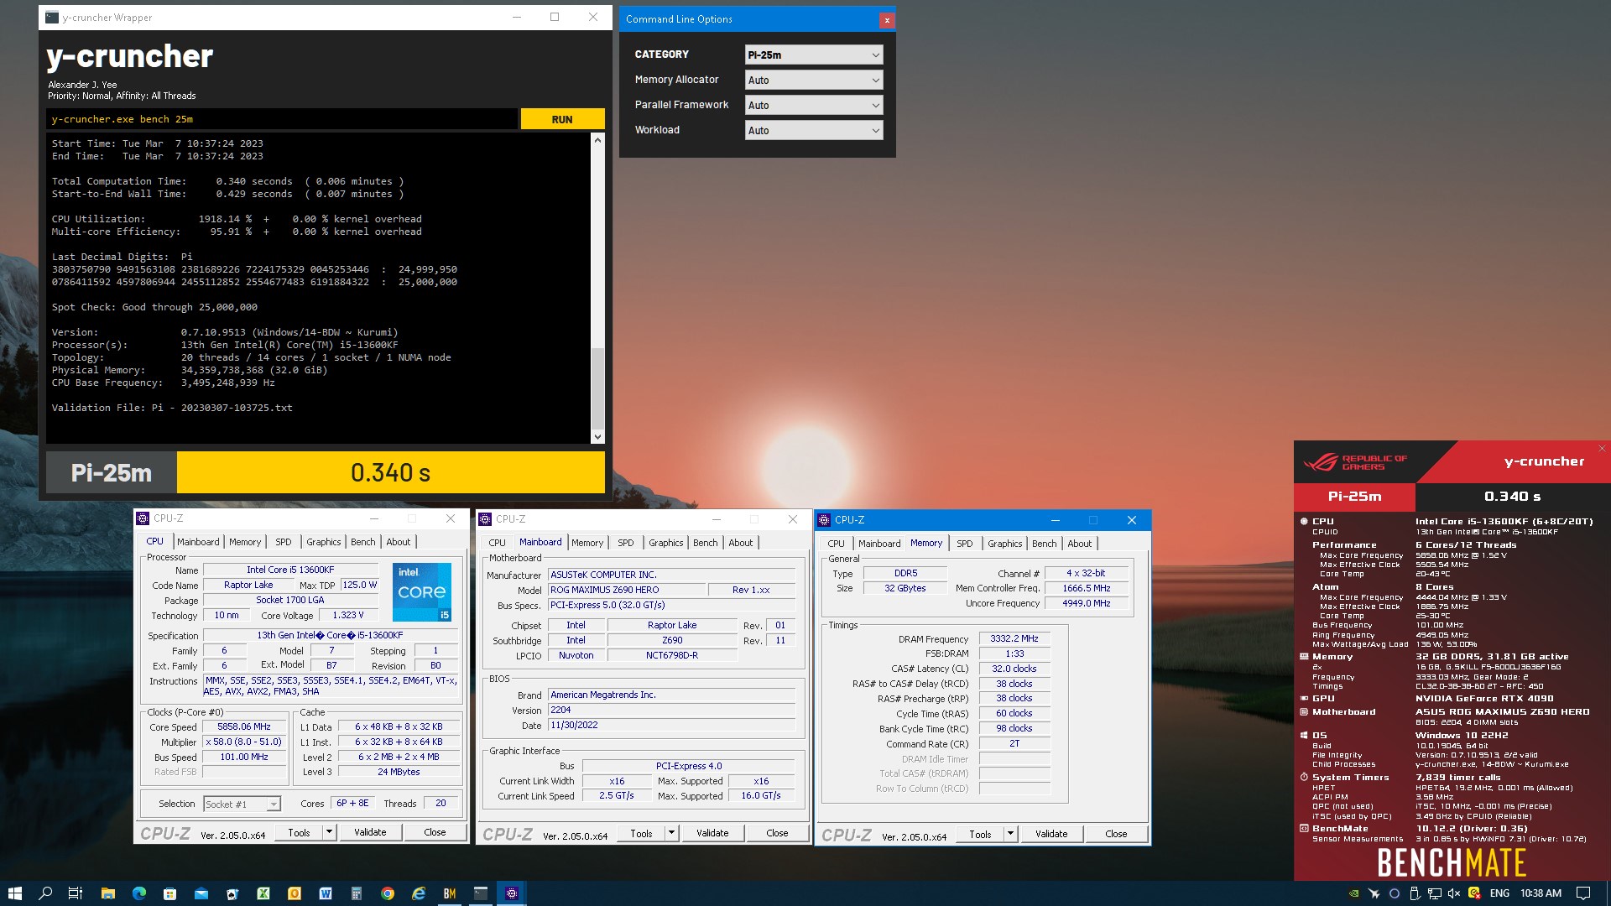Open clock showing 10:38 AM

(x=1541, y=893)
